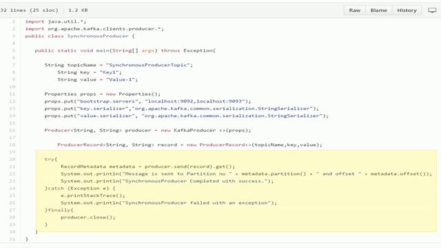Click the "bootstrap.servers" props.put line
441x248 pixels.
(x=147, y=101)
